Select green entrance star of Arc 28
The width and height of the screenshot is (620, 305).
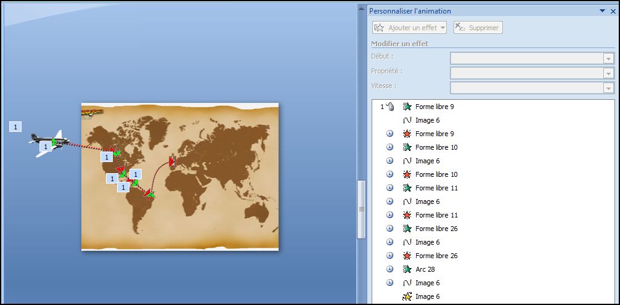point(407,269)
